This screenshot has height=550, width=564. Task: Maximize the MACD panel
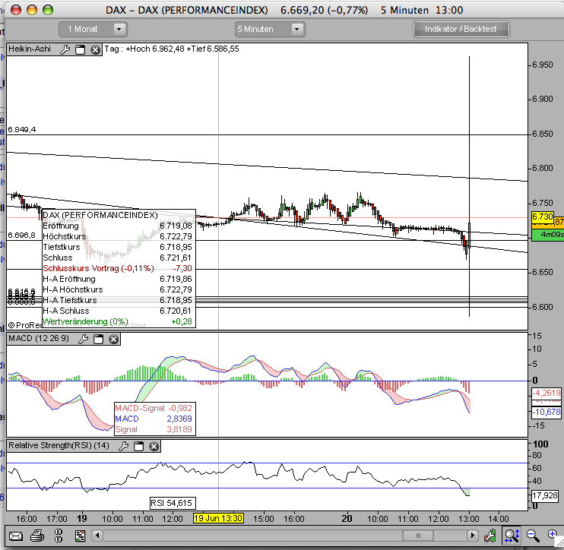pyautogui.click(x=98, y=339)
